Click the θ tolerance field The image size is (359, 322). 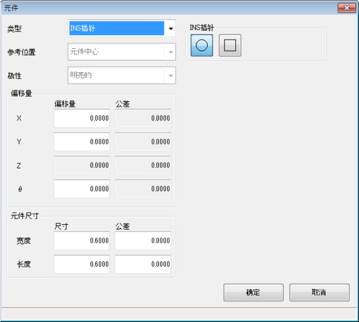pyautogui.click(x=143, y=189)
